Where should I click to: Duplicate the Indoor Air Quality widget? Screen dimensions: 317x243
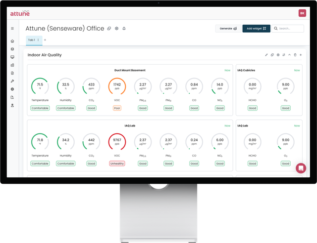[272, 55]
